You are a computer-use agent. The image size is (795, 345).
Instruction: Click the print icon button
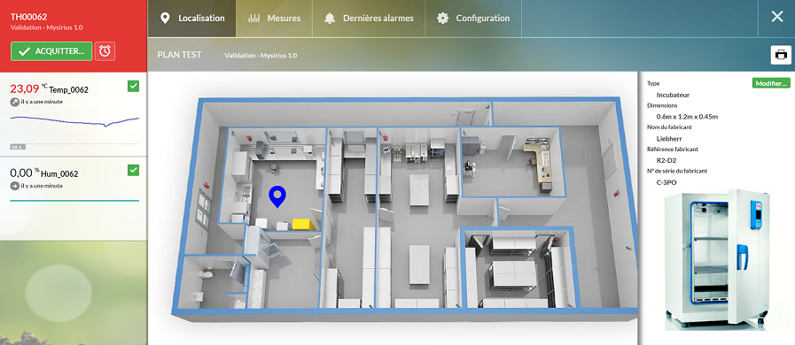[781, 54]
